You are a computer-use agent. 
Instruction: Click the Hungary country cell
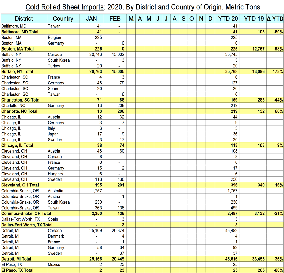click(x=55, y=174)
